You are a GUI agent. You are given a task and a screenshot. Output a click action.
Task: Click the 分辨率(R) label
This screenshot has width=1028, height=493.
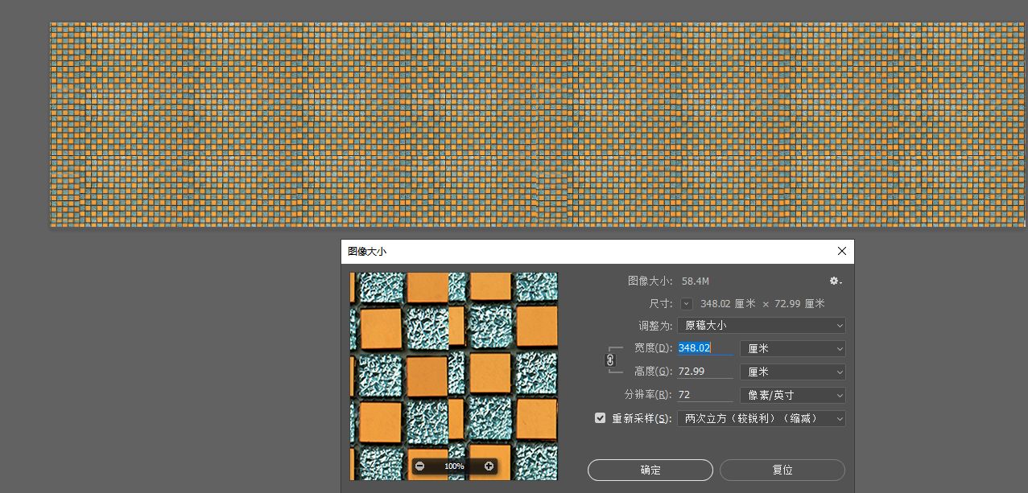[648, 395]
